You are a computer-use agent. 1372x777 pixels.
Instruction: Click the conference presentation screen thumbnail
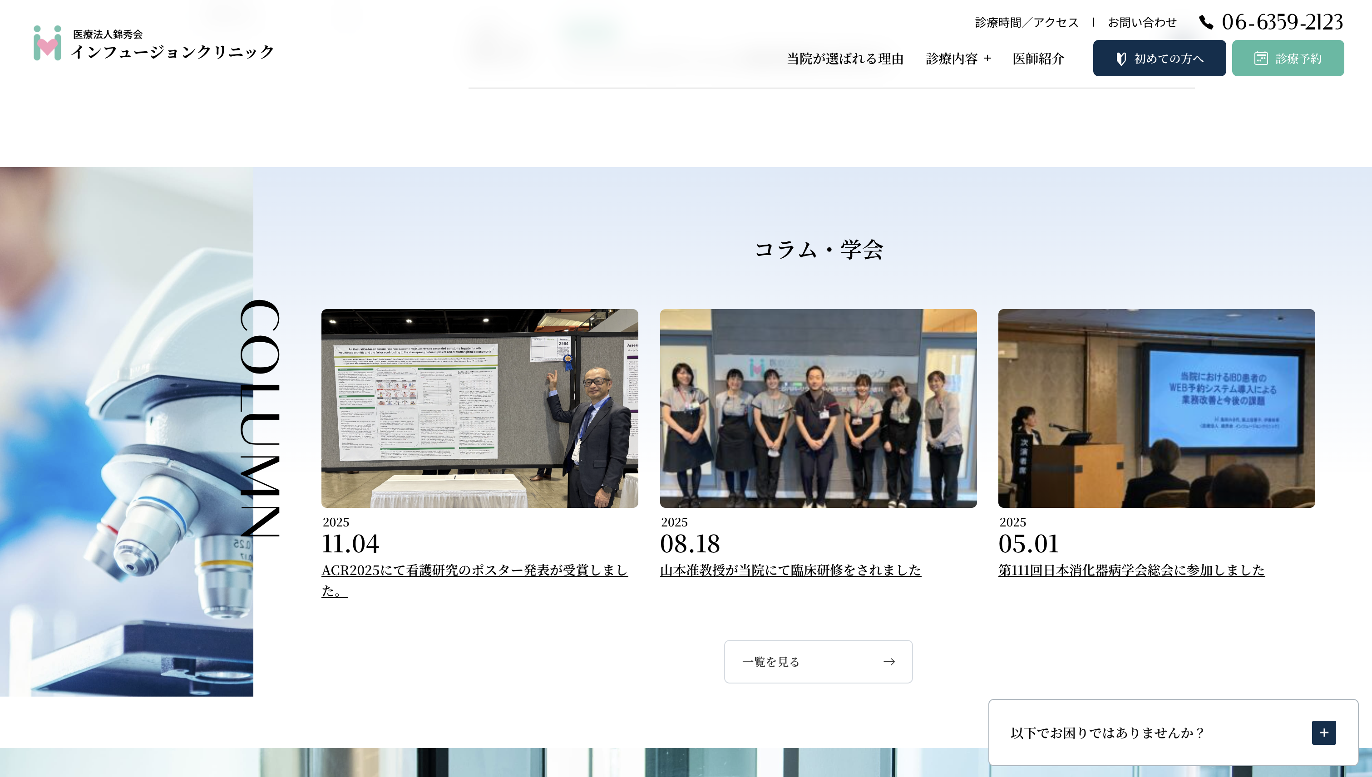[1156, 408]
